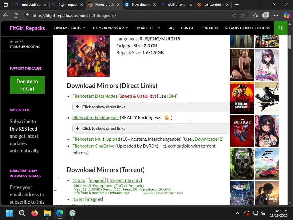Expand the Popular Repacks menu

click(x=69, y=28)
